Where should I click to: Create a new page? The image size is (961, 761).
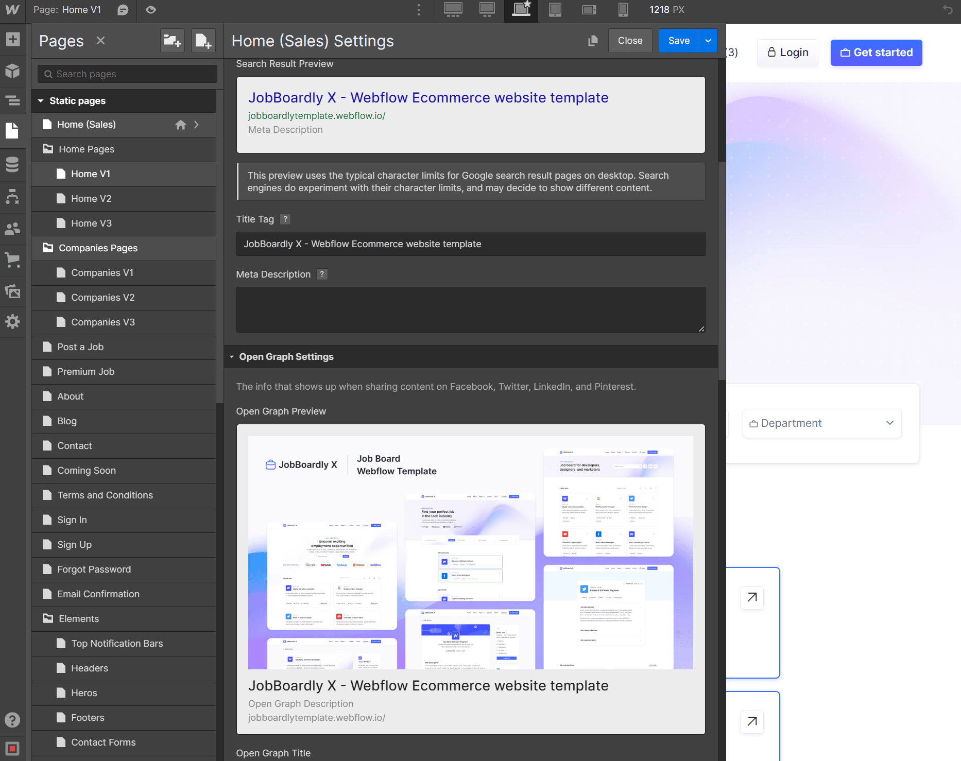click(203, 41)
